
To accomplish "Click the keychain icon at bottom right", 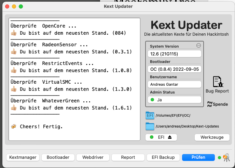I will click(226, 157).
